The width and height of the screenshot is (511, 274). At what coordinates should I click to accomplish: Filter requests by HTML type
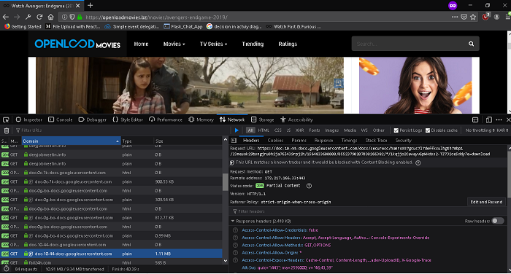point(264,130)
